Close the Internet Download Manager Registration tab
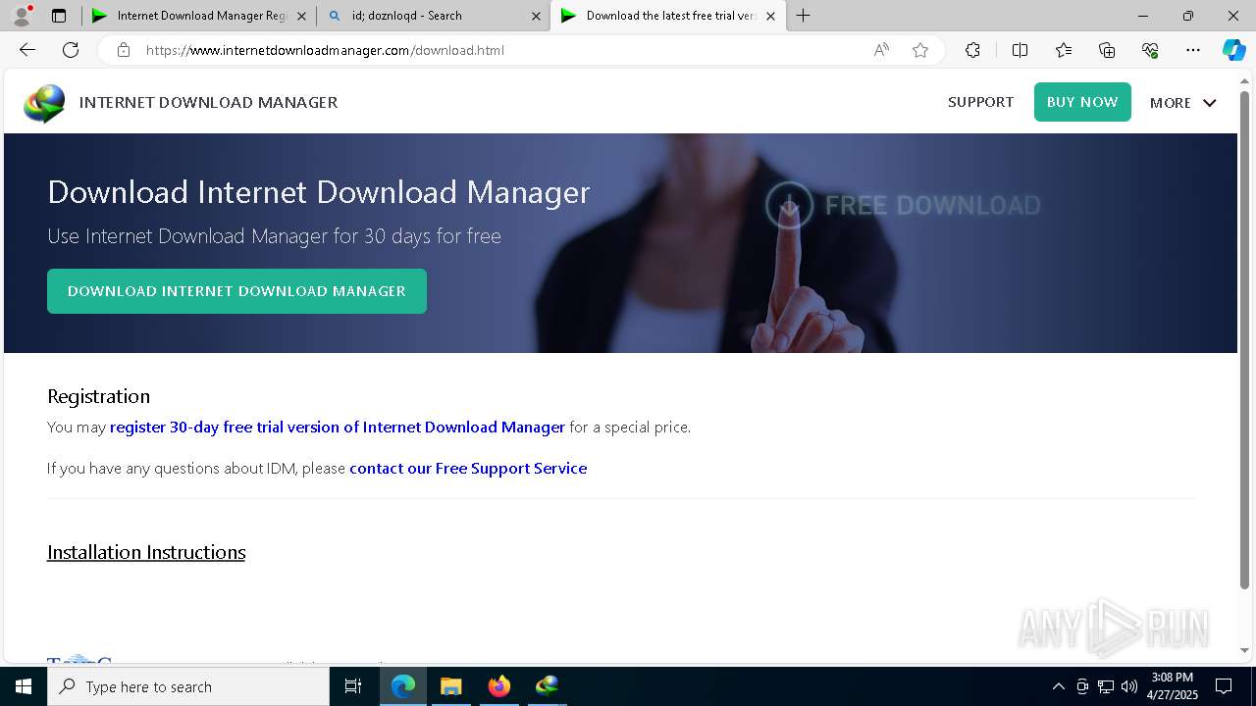1256x706 pixels. tap(301, 16)
